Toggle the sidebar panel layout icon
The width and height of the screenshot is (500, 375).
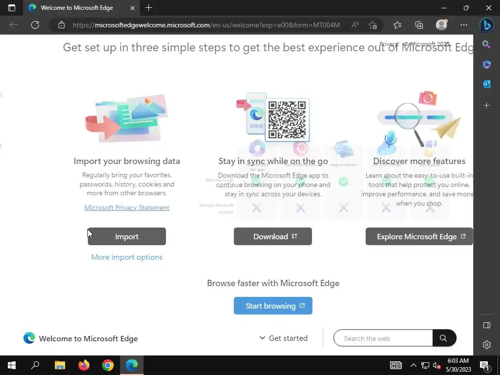487,325
